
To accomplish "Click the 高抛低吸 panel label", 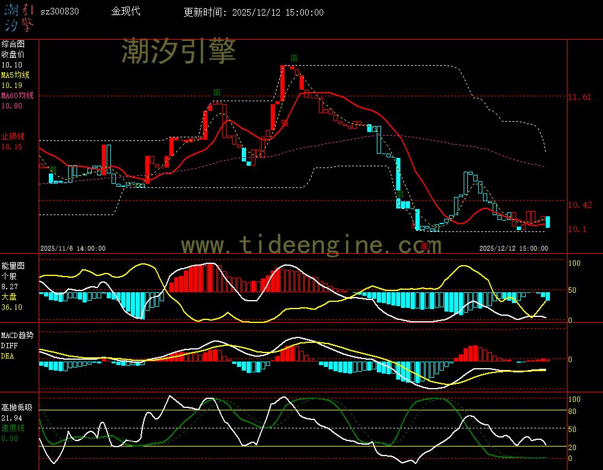I will point(16,407).
